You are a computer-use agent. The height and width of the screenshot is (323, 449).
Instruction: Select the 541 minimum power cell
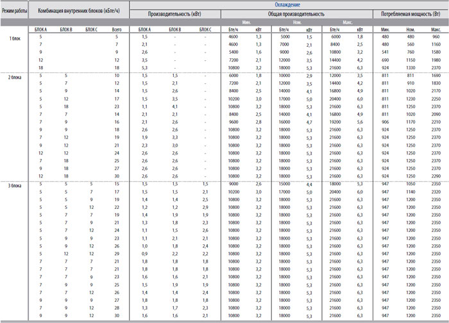click(384, 52)
